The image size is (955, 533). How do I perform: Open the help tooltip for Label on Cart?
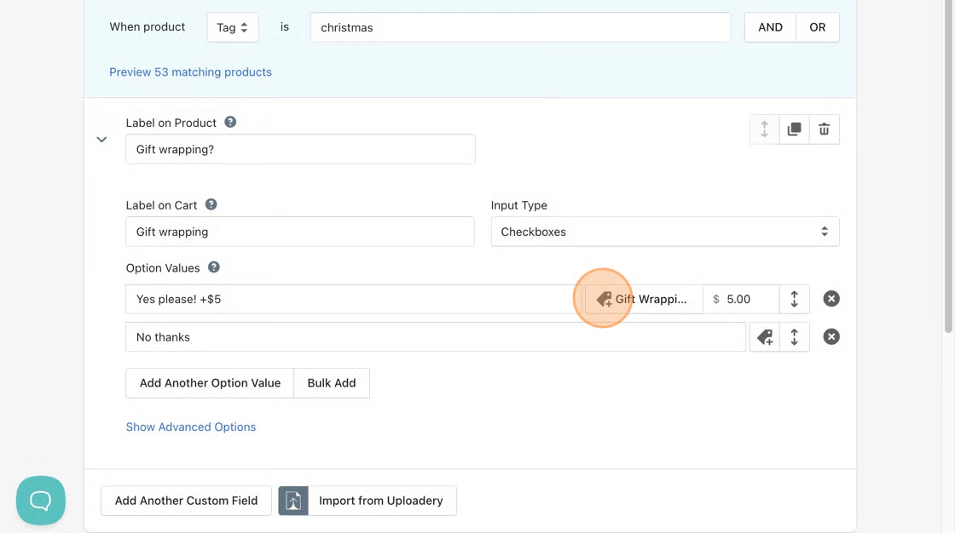(211, 205)
